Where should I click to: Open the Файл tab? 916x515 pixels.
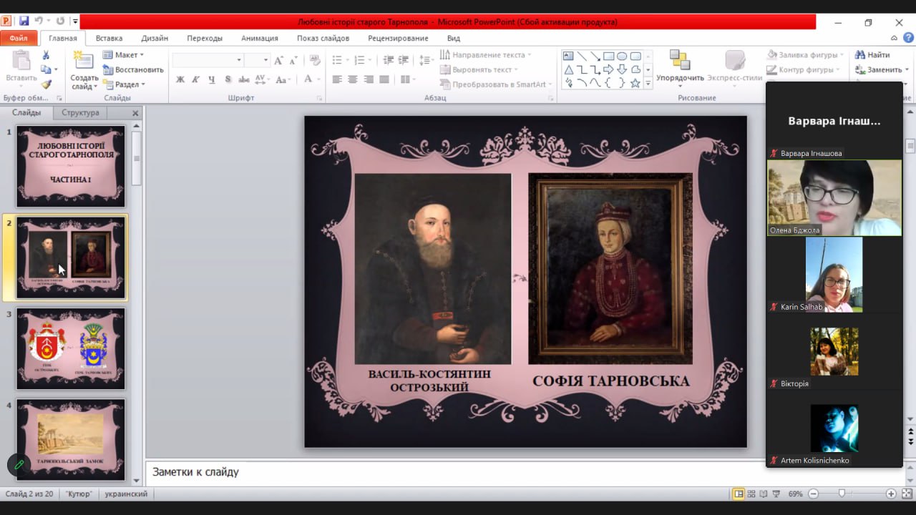tap(19, 39)
